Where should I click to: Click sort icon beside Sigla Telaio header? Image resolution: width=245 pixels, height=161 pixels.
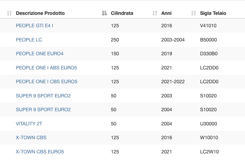[193, 13]
